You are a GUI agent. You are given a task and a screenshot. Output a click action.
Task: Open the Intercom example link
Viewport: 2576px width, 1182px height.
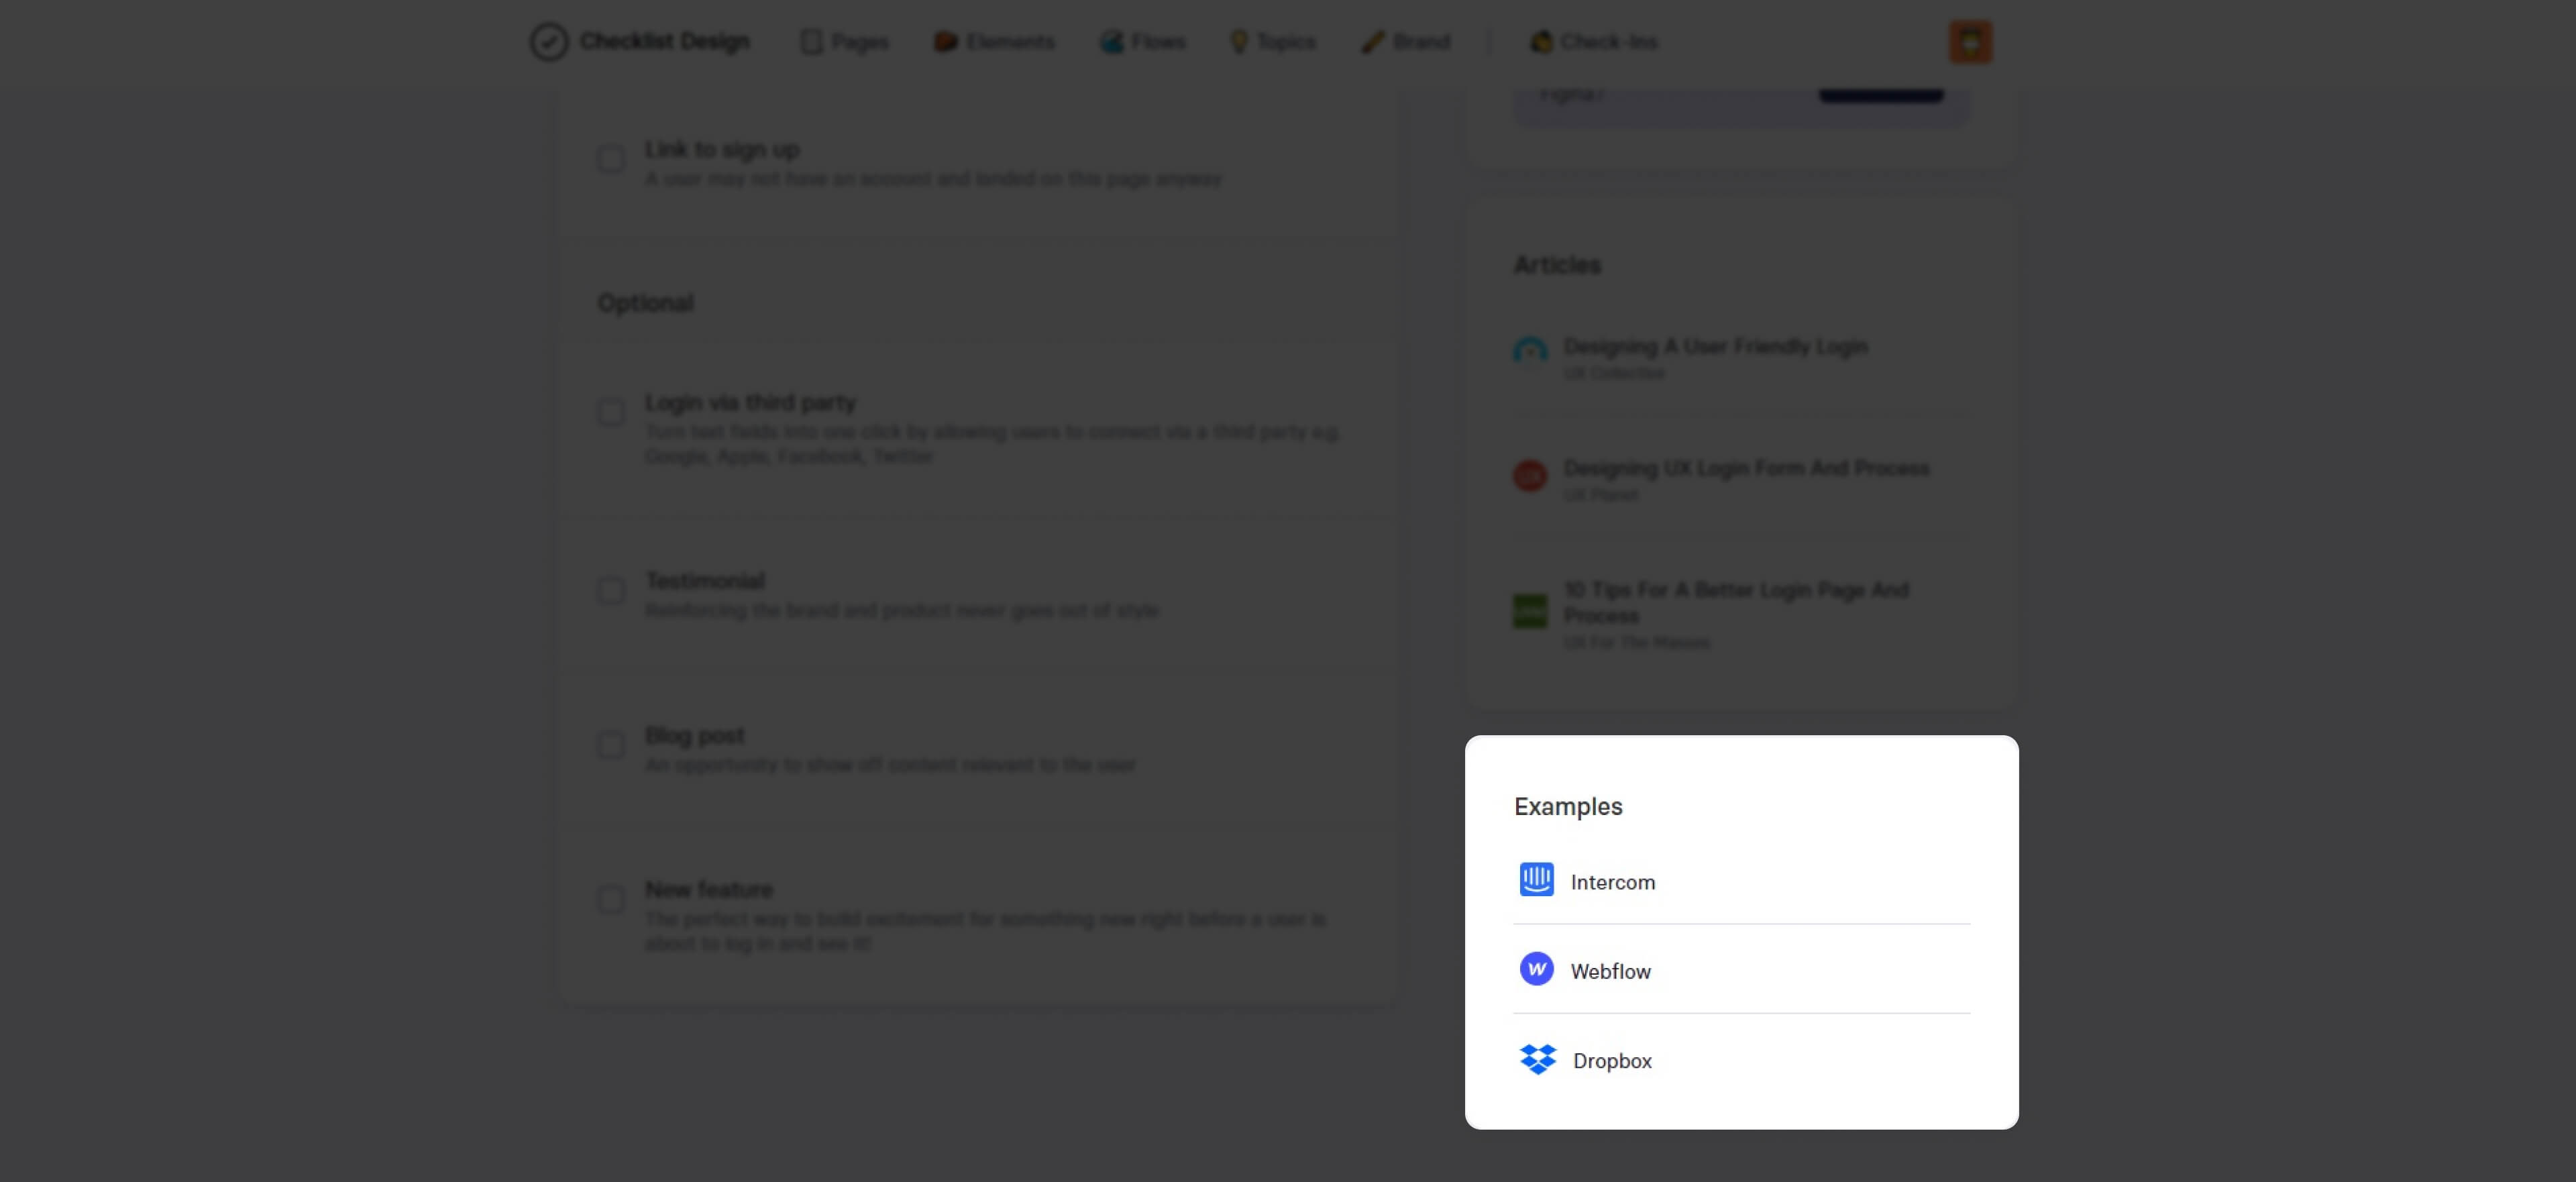pyautogui.click(x=1612, y=882)
